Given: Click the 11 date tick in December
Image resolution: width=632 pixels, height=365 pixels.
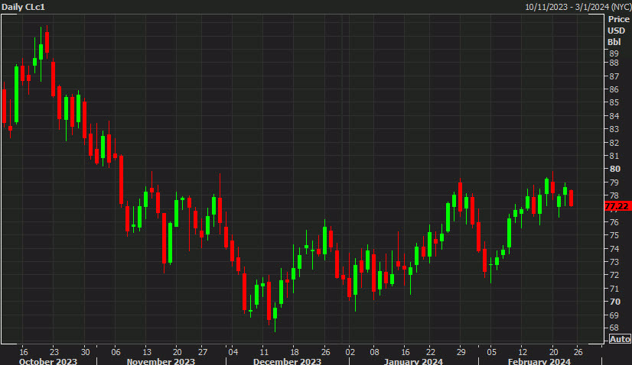Looking at the screenshot, I should tap(263, 352).
